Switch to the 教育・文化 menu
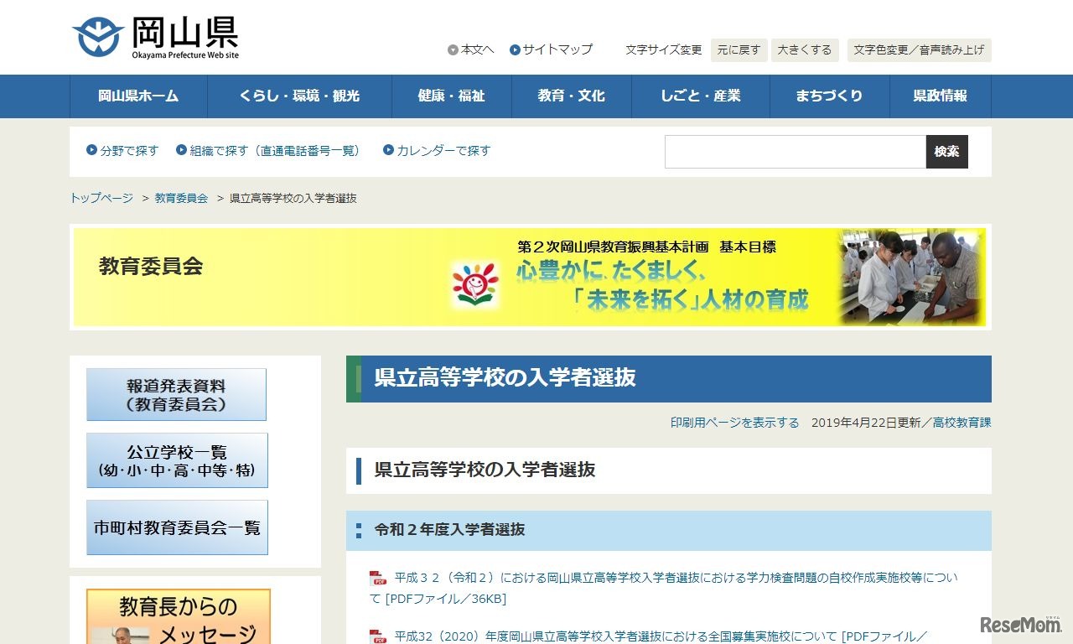Screen dimensions: 1073x644 [x=572, y=96]
